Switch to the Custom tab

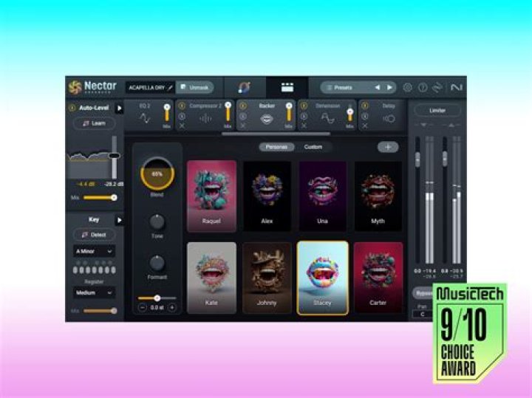(x=313, y=147)
